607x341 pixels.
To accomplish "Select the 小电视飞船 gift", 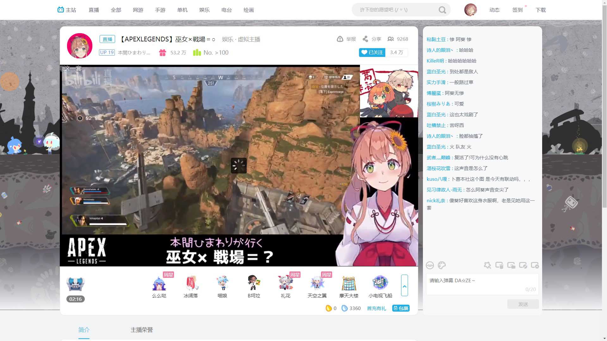I will point(380,284).
